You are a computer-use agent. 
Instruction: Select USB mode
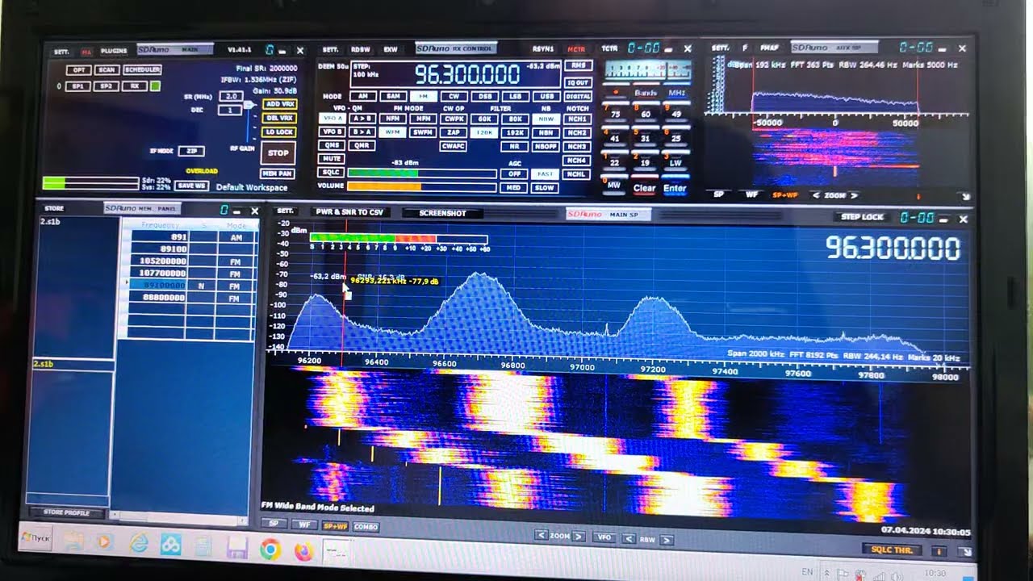[546, 96]
